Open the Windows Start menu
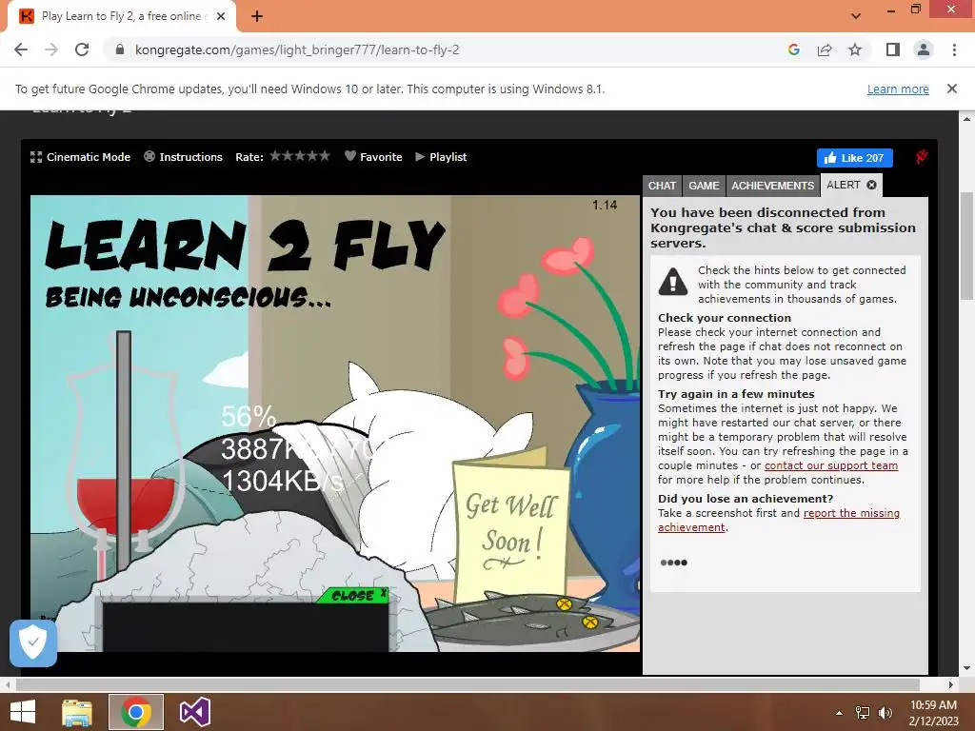The width and height of the screenshot is (975, 731). coord(23,712)
